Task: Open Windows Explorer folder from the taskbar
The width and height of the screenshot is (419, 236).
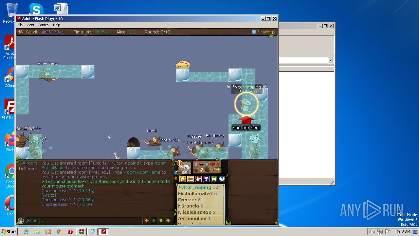Action: click(x=37, y=232)
